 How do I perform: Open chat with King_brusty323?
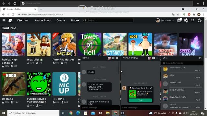[x=182, y=91]
